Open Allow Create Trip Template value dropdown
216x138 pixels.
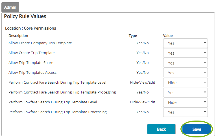pos(185,53)
